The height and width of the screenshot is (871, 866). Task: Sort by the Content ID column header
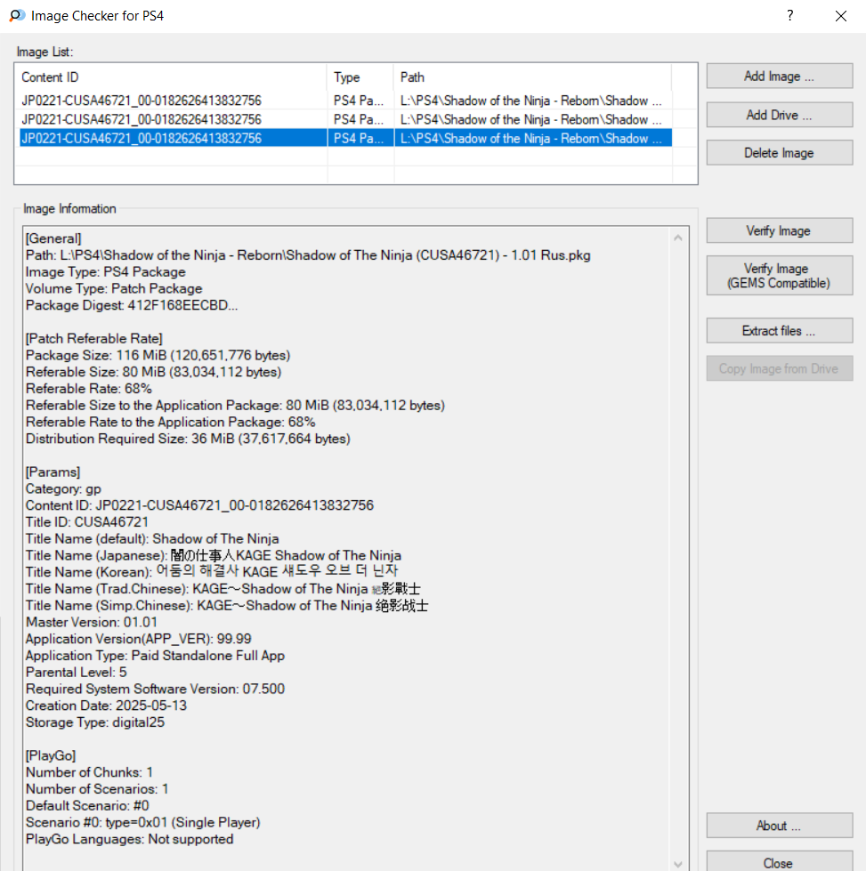coord(171,77)
